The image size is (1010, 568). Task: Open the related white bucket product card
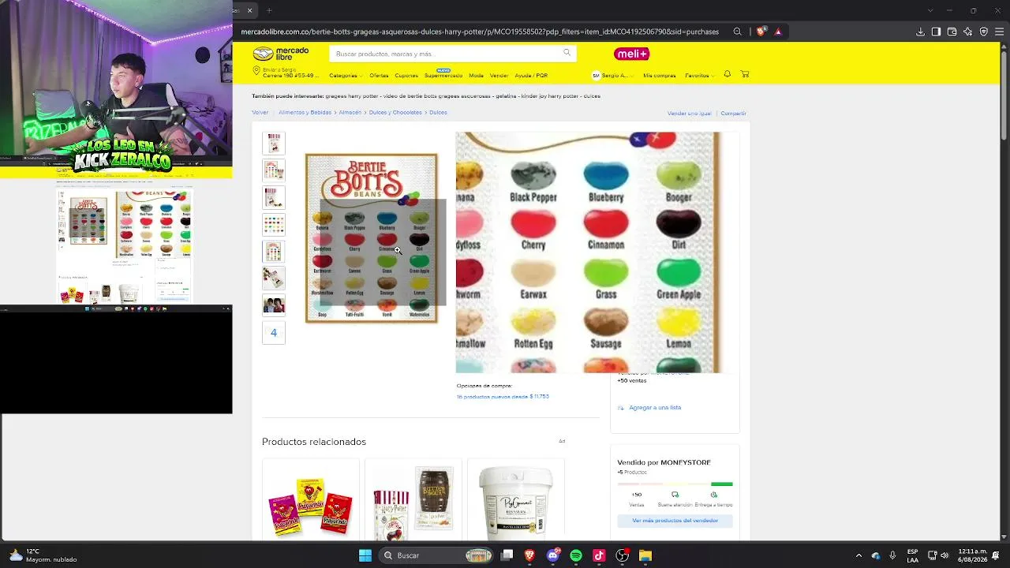coord(516,500)
